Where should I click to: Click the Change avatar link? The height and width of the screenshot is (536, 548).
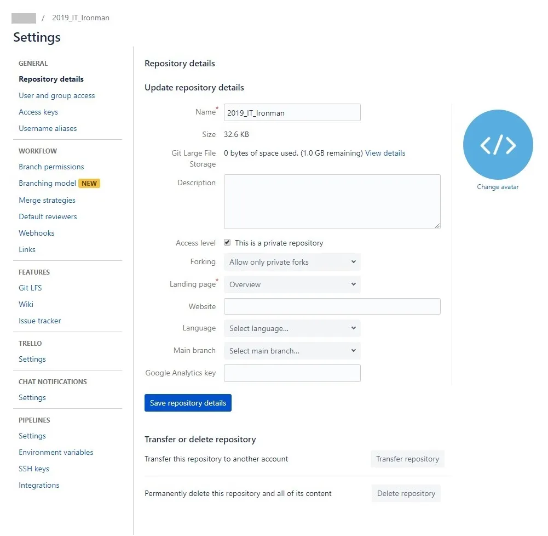pos(498,187)
